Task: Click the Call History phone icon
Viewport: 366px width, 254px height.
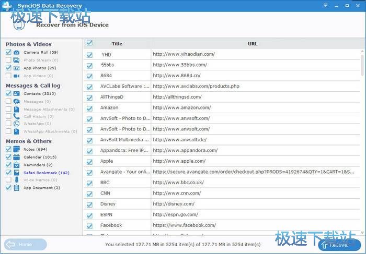Action: pyautogui.click(x=16, y=116)
